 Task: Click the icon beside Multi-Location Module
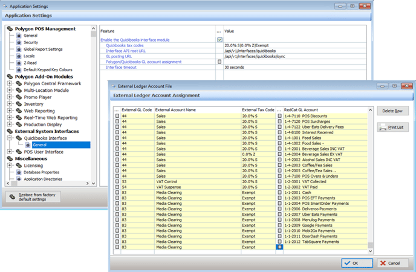coord(19,91)
